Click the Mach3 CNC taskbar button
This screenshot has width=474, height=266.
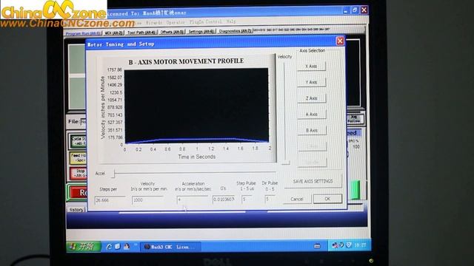(x=170, y=247)
